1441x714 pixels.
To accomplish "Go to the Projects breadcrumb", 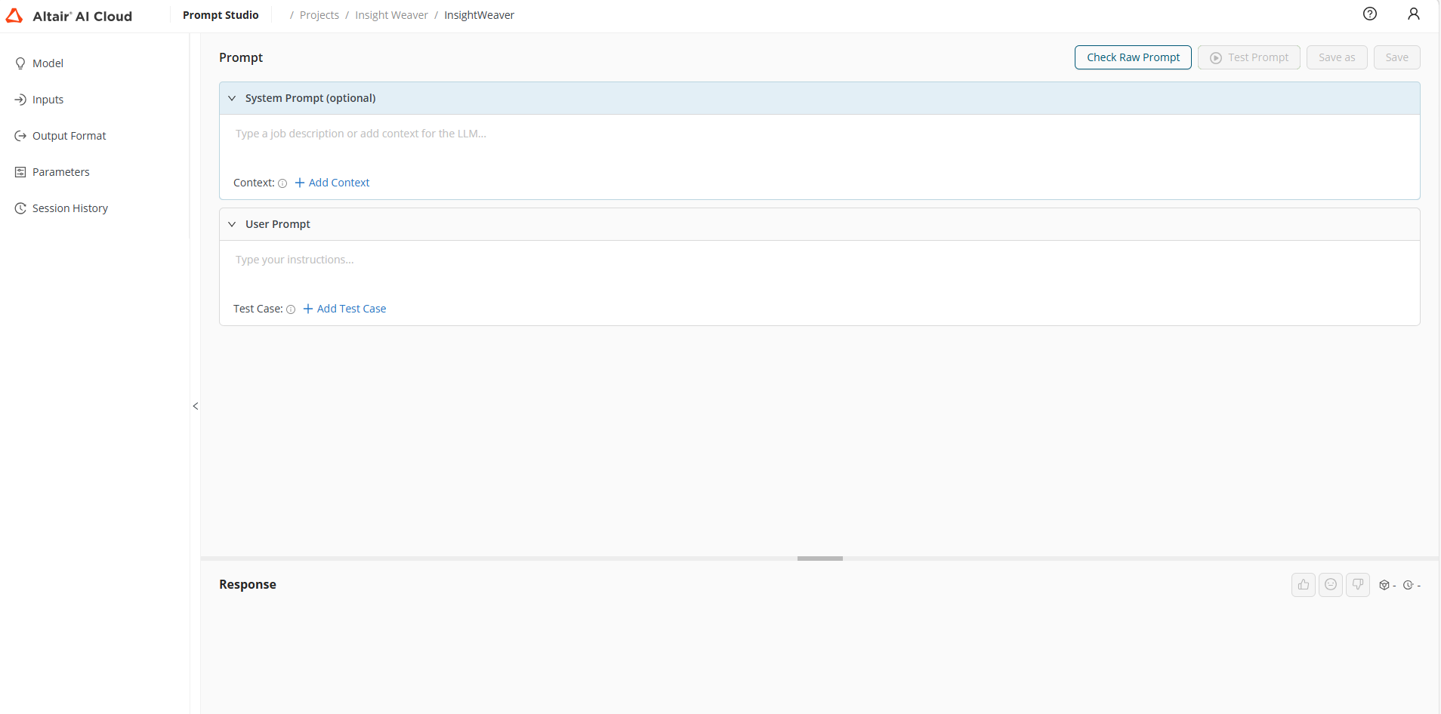I will (319, 15).
